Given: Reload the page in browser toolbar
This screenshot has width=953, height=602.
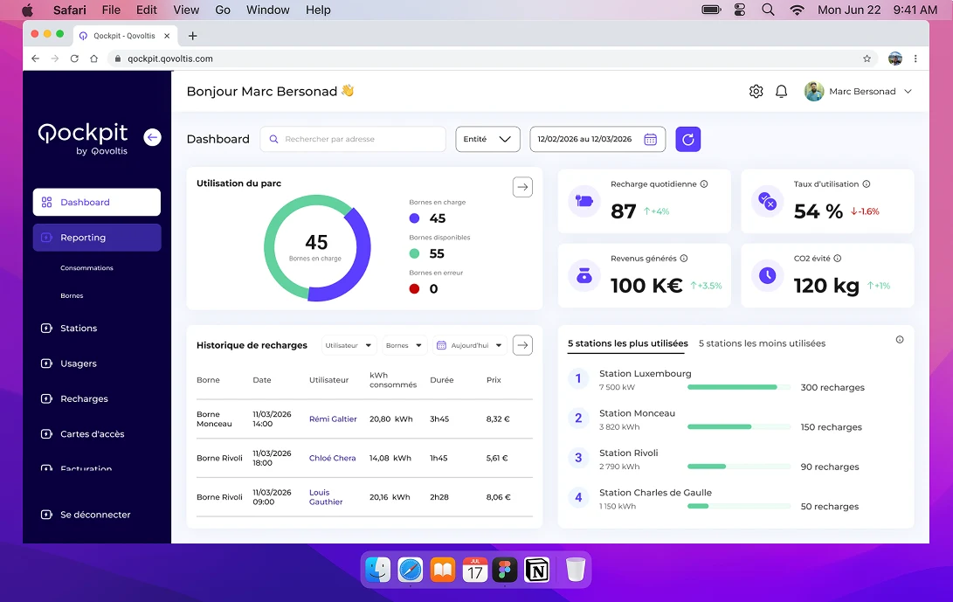Looking at the screenshot, I should pyautogui.click(x=74, y=59).
